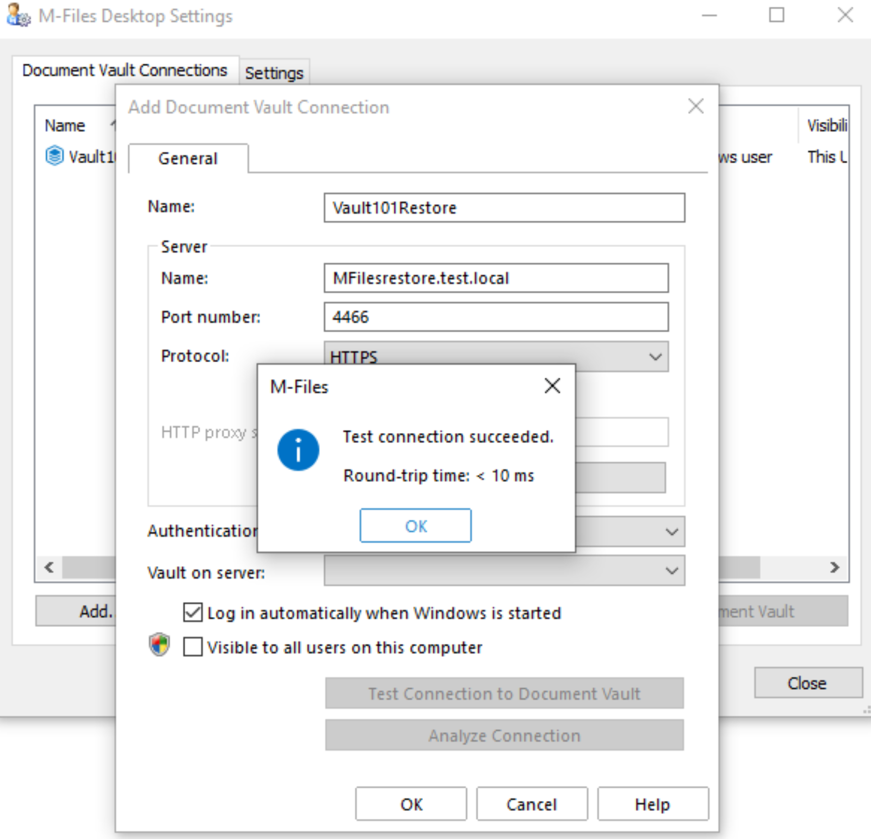Click the right scroll arrow of vault list
Viewport: 871px width, 839px height.
click(835, 567)
